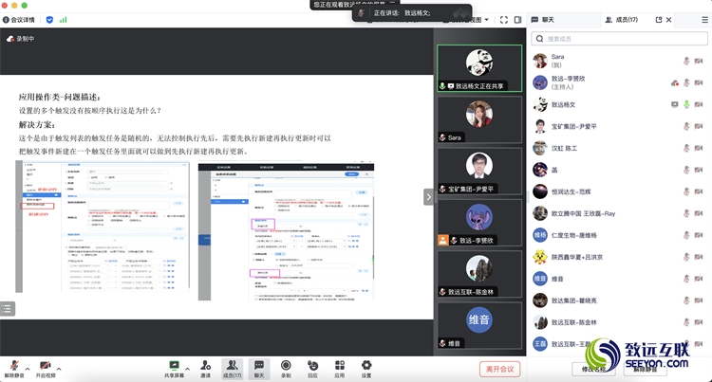Viewport: 712px width, 382px height.
Task: Toggle the 成员(17) members panel
Action: (x=232, y=368)
